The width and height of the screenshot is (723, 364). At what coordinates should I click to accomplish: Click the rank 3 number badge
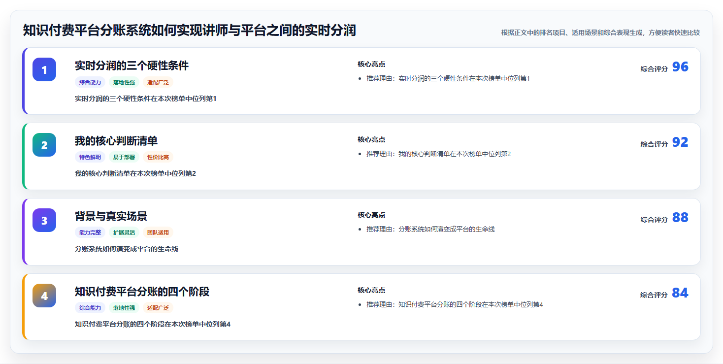point(44,220)
